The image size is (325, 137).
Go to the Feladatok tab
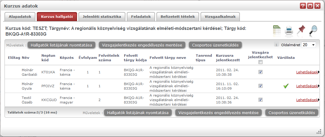tap(141, 17)
